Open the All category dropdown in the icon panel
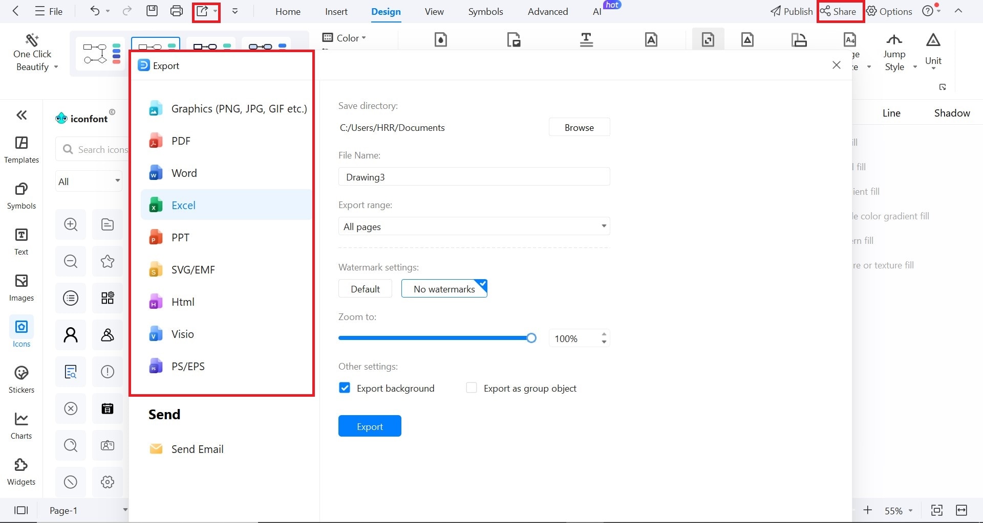 click(x=89, y=181)
